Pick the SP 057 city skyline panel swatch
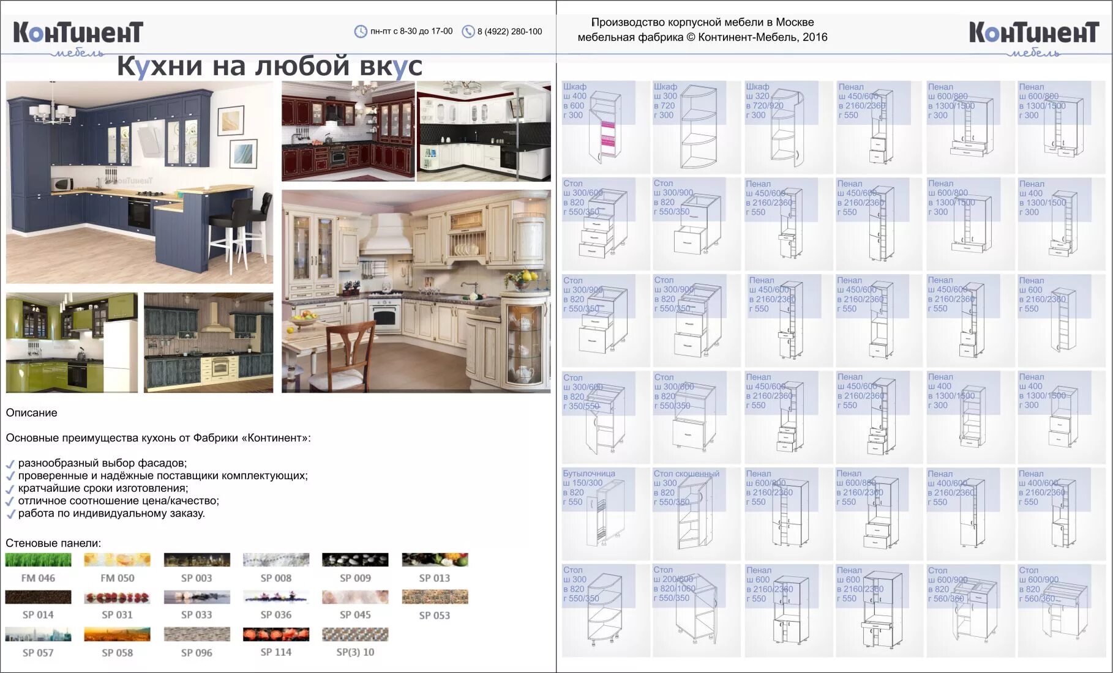 point(38,634)
